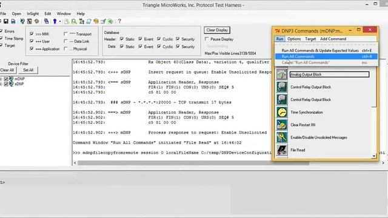Enable the Physical layer checkbox
Screen dimensions: 388x218
[x=65, y=48]
